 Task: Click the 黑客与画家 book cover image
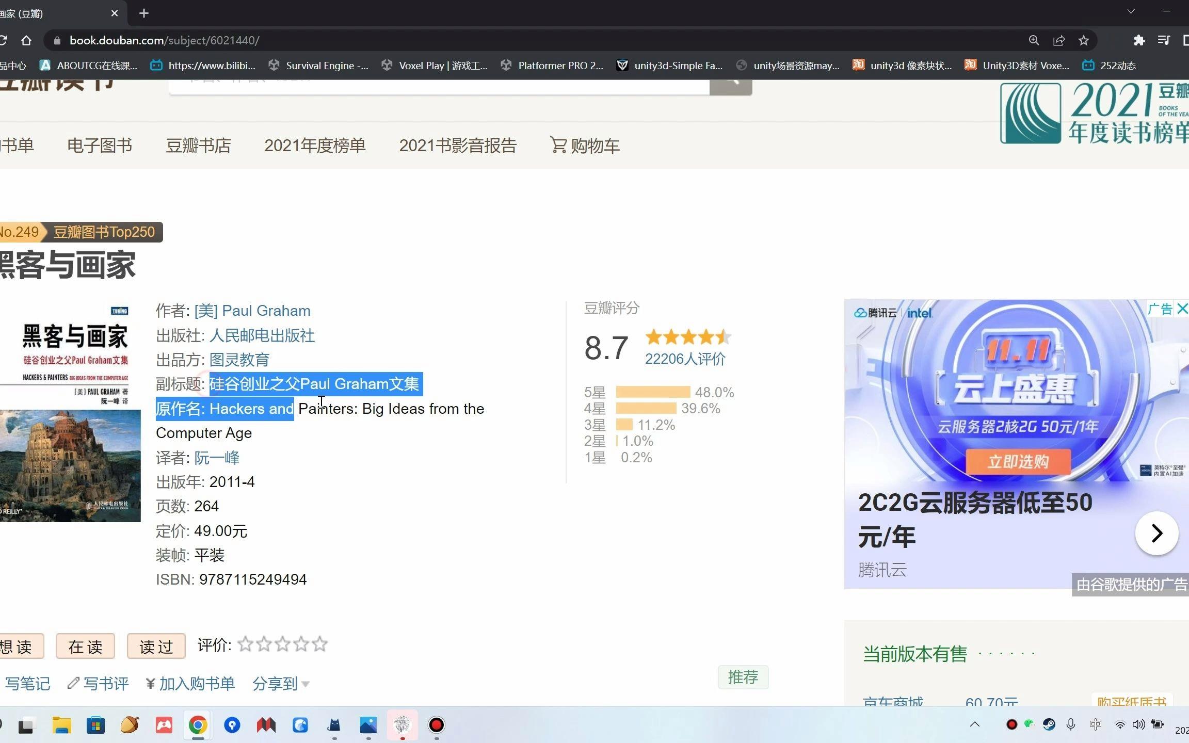coord(70,411)
